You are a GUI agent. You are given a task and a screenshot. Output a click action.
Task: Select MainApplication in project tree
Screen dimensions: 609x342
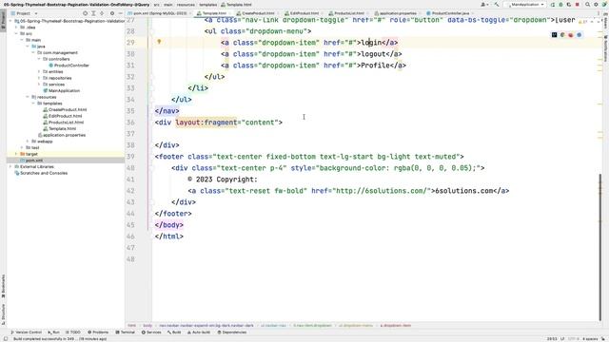pos(61,91)
